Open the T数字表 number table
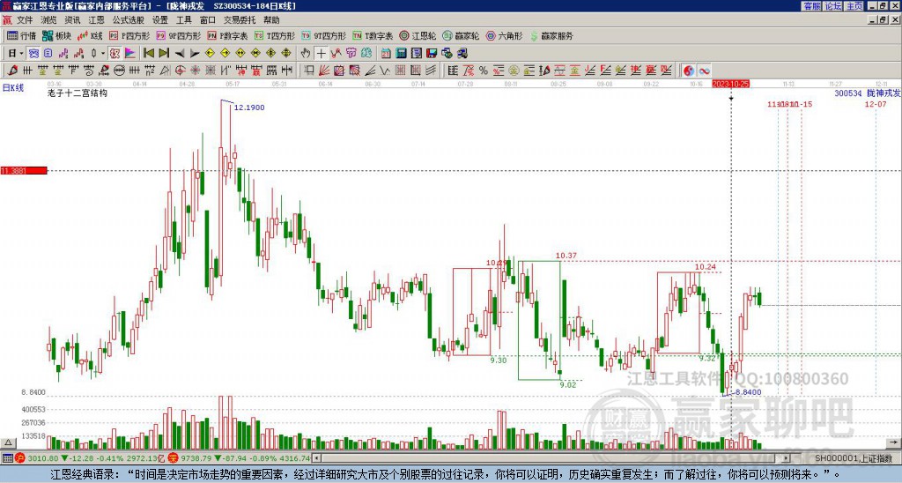Screen dimensions: 902x483 click(373, 35)
